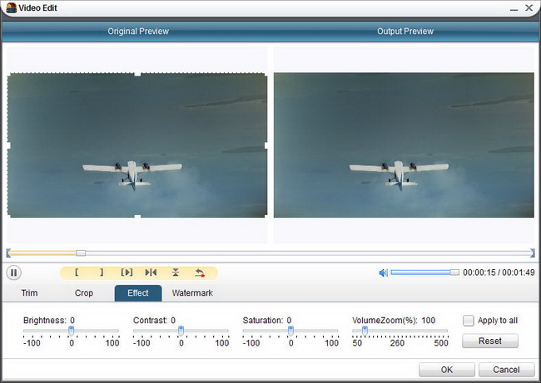The width and height of the screenshot is (541, 383).
Task: Minimize the Video Edit window
Action: click(514, 8)
